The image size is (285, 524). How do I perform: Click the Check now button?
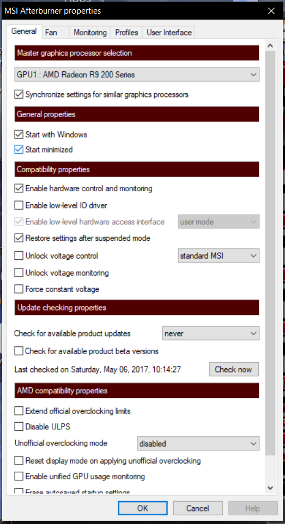(x=233, y=369)
